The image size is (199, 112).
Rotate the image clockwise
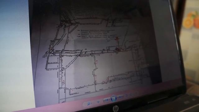point(131,95)
